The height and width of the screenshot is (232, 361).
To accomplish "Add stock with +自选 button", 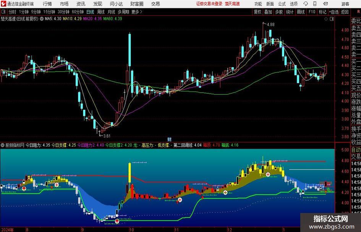I will pyautogui.click(x=334, y=12).
